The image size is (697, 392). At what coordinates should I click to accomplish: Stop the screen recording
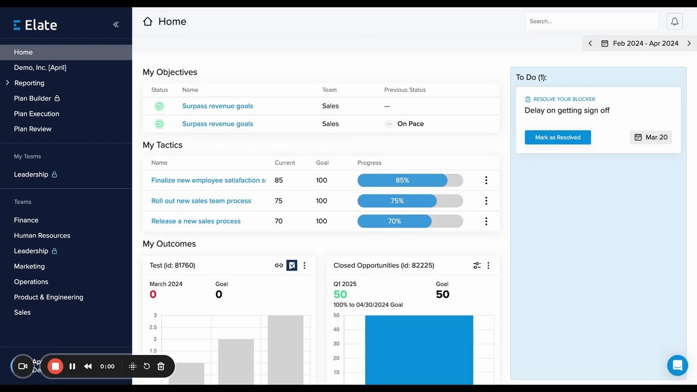point(55,366)
